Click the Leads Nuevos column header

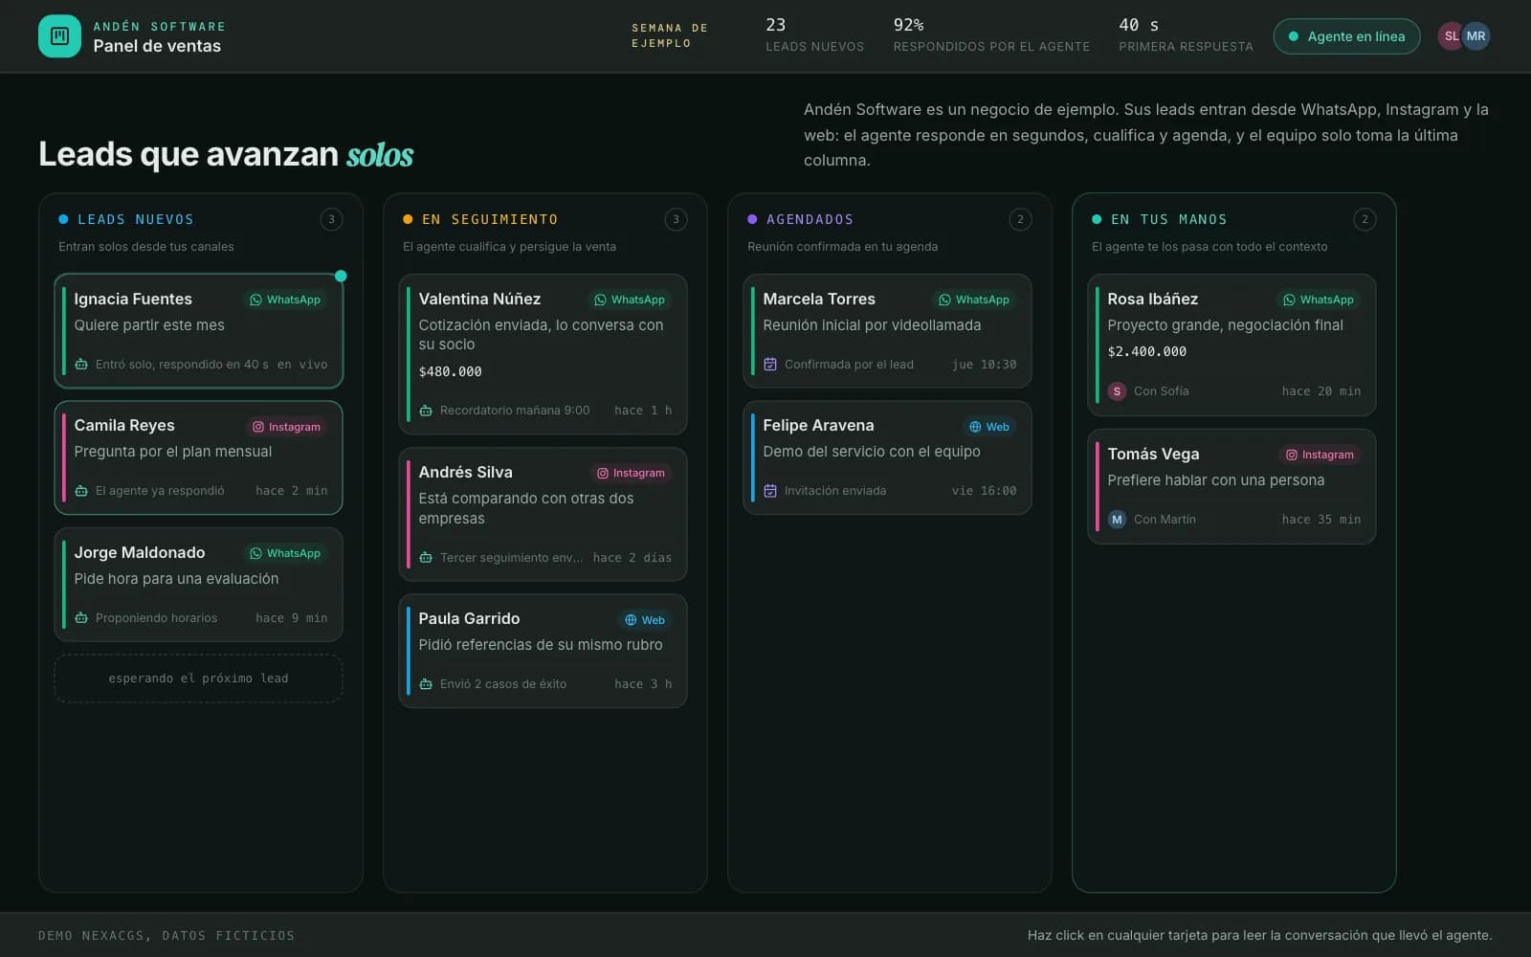(136, 219)
